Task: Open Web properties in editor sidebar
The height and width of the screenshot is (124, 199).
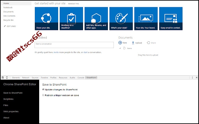Action: pos(11,112)
